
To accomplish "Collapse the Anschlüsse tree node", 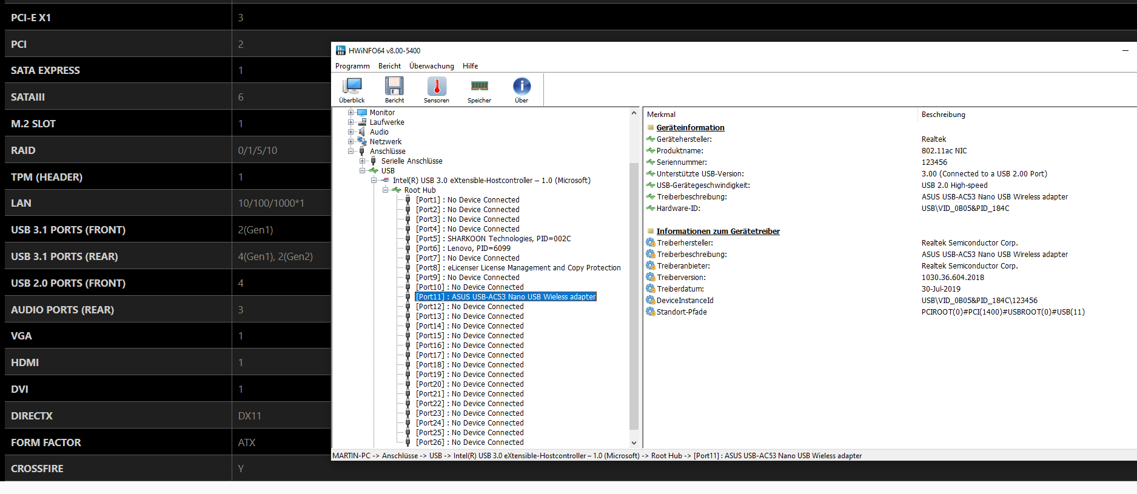I will [350, 151].
